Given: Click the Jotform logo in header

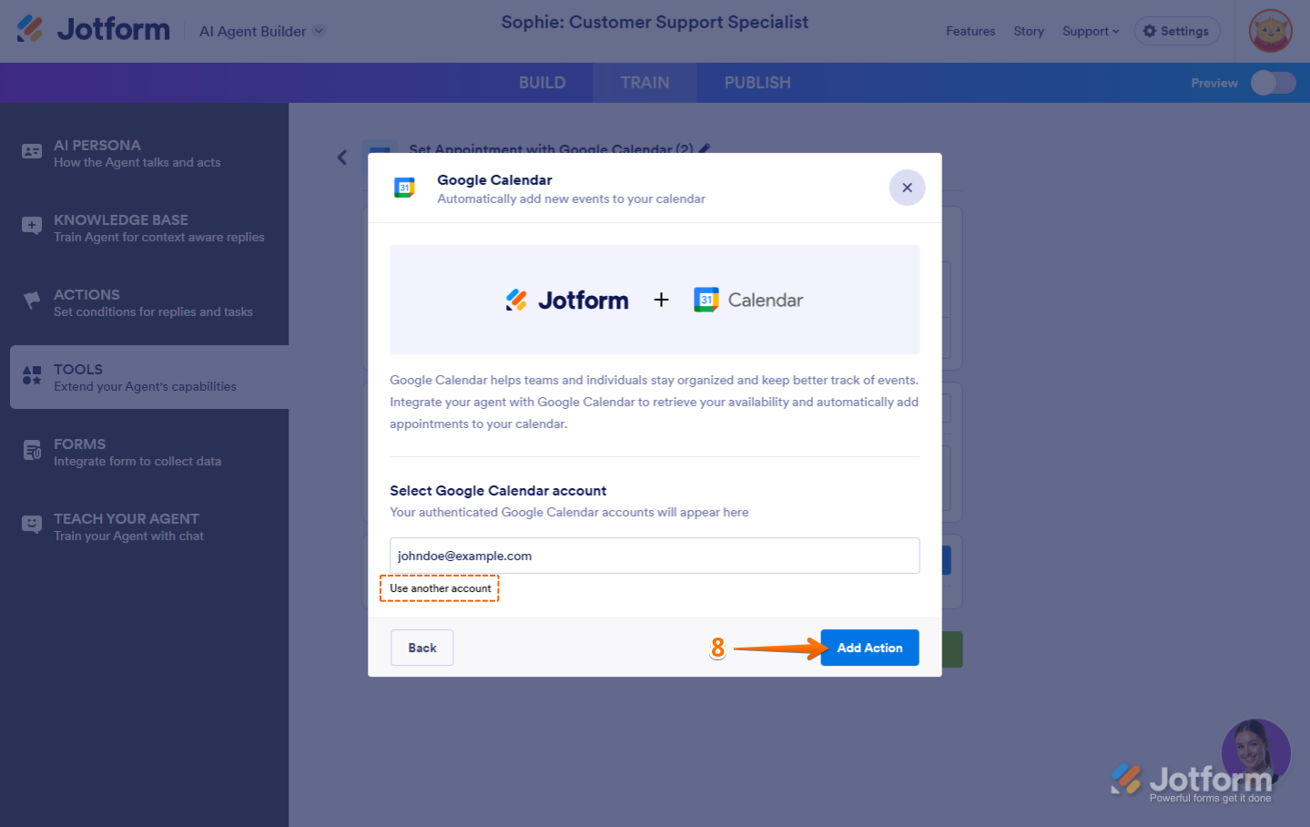Looking at the screenshot, I should pyautogui.click(x=94, y=29).
